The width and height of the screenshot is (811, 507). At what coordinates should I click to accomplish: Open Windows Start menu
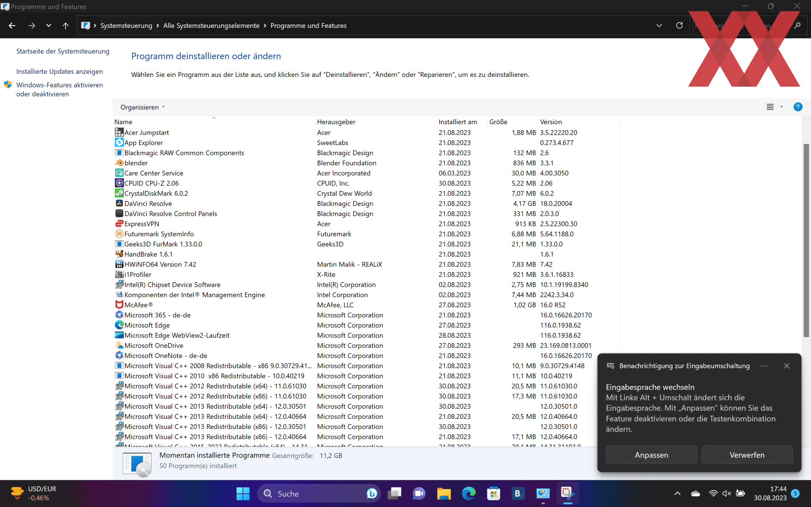pos(243,493)
